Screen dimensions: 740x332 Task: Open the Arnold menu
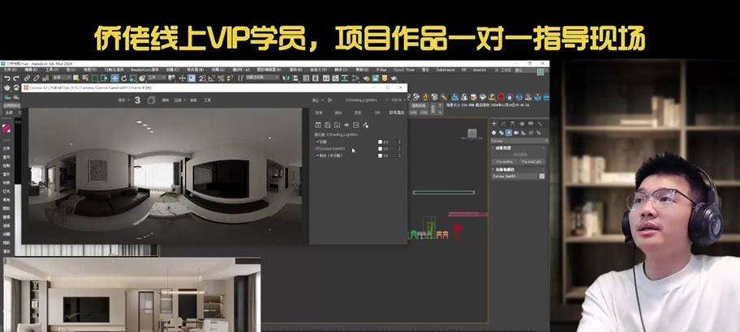coord(480,69)
